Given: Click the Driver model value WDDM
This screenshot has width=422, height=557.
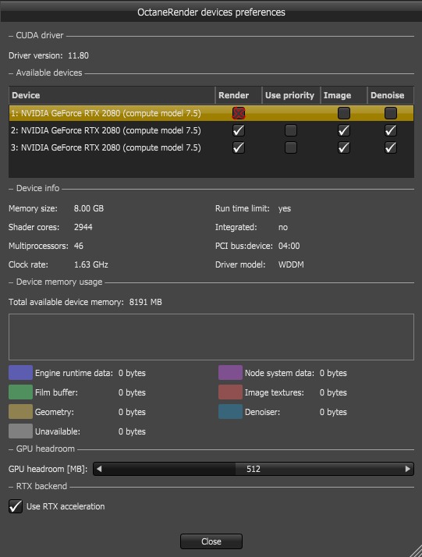Looking at the screenshot, I should pyautogui.click(x=291, y=264).
